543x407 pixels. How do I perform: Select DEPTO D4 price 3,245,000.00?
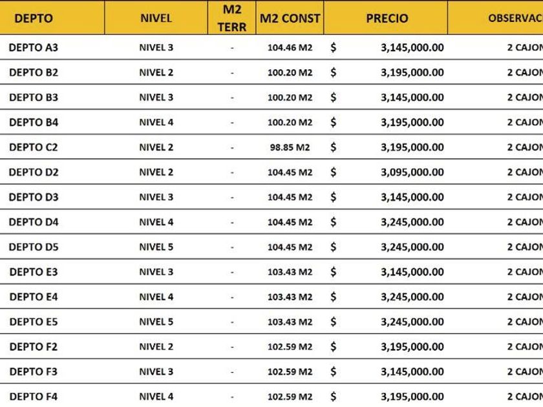click(412, 222)
